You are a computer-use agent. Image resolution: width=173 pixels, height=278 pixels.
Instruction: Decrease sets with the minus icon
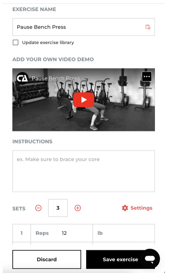pos(38,208)
